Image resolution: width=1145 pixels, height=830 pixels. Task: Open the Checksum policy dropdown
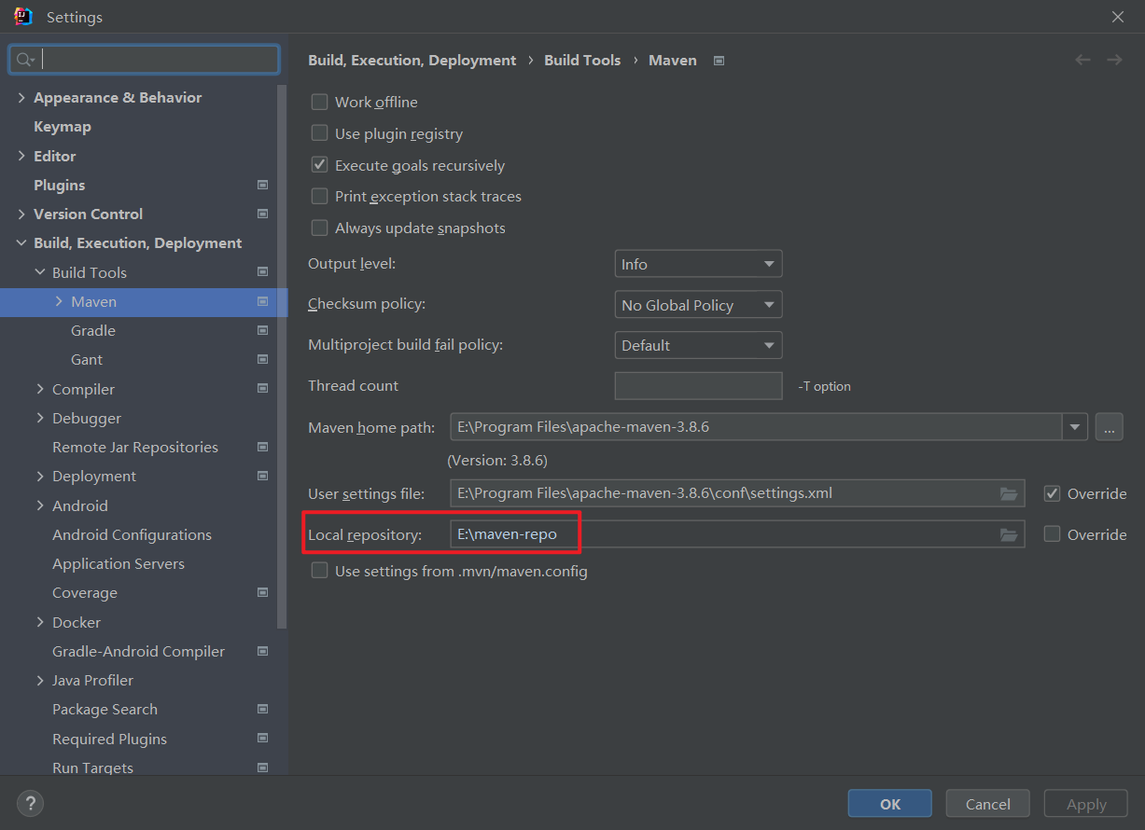click(x=698, y=305)
